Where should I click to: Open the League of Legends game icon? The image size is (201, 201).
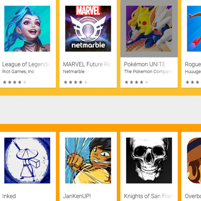[27, 29]
